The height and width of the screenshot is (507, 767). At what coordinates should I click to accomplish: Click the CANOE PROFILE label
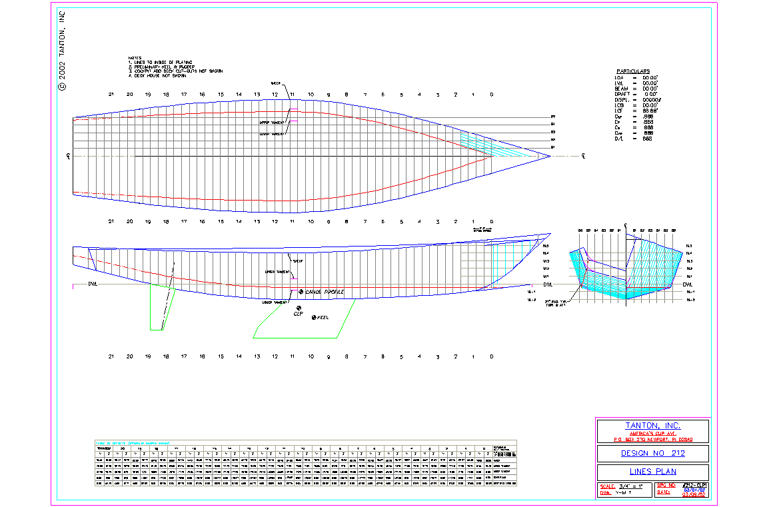[x=325, y=292]
